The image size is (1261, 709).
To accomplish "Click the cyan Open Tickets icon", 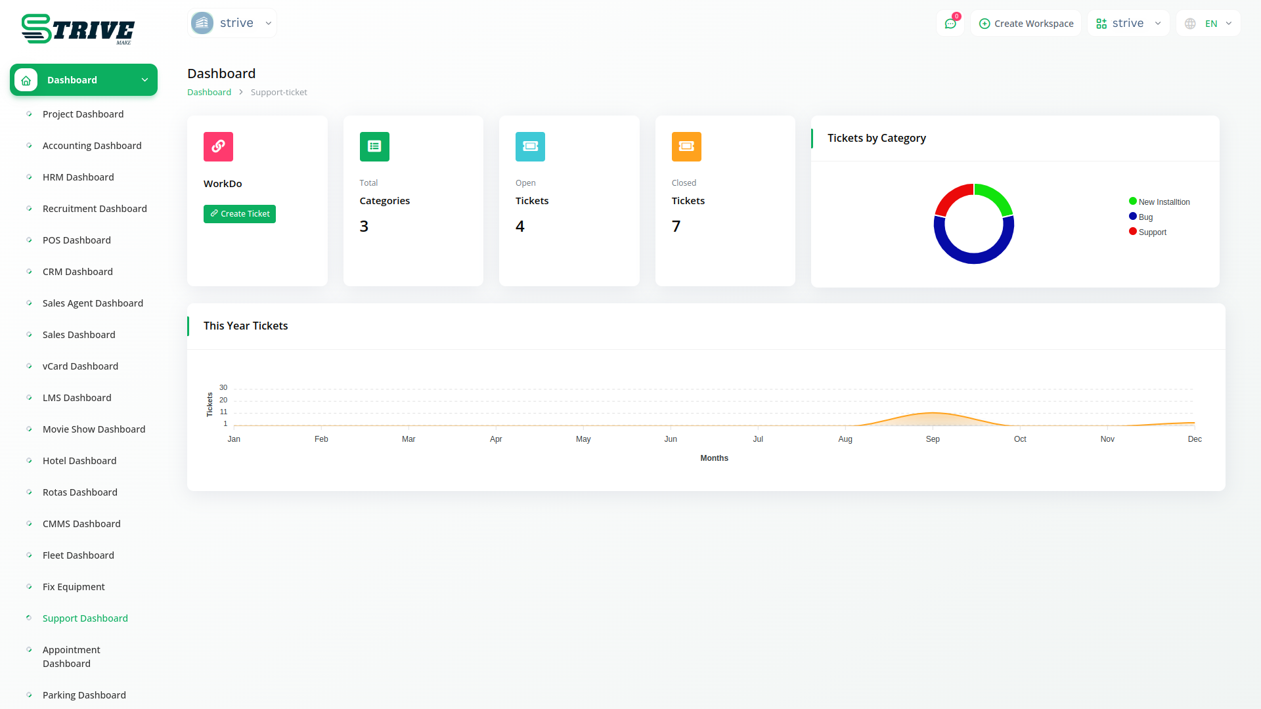I will [x=530, y=146].
